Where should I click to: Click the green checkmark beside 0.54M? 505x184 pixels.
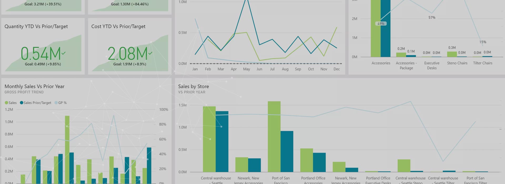coord(64,53)
